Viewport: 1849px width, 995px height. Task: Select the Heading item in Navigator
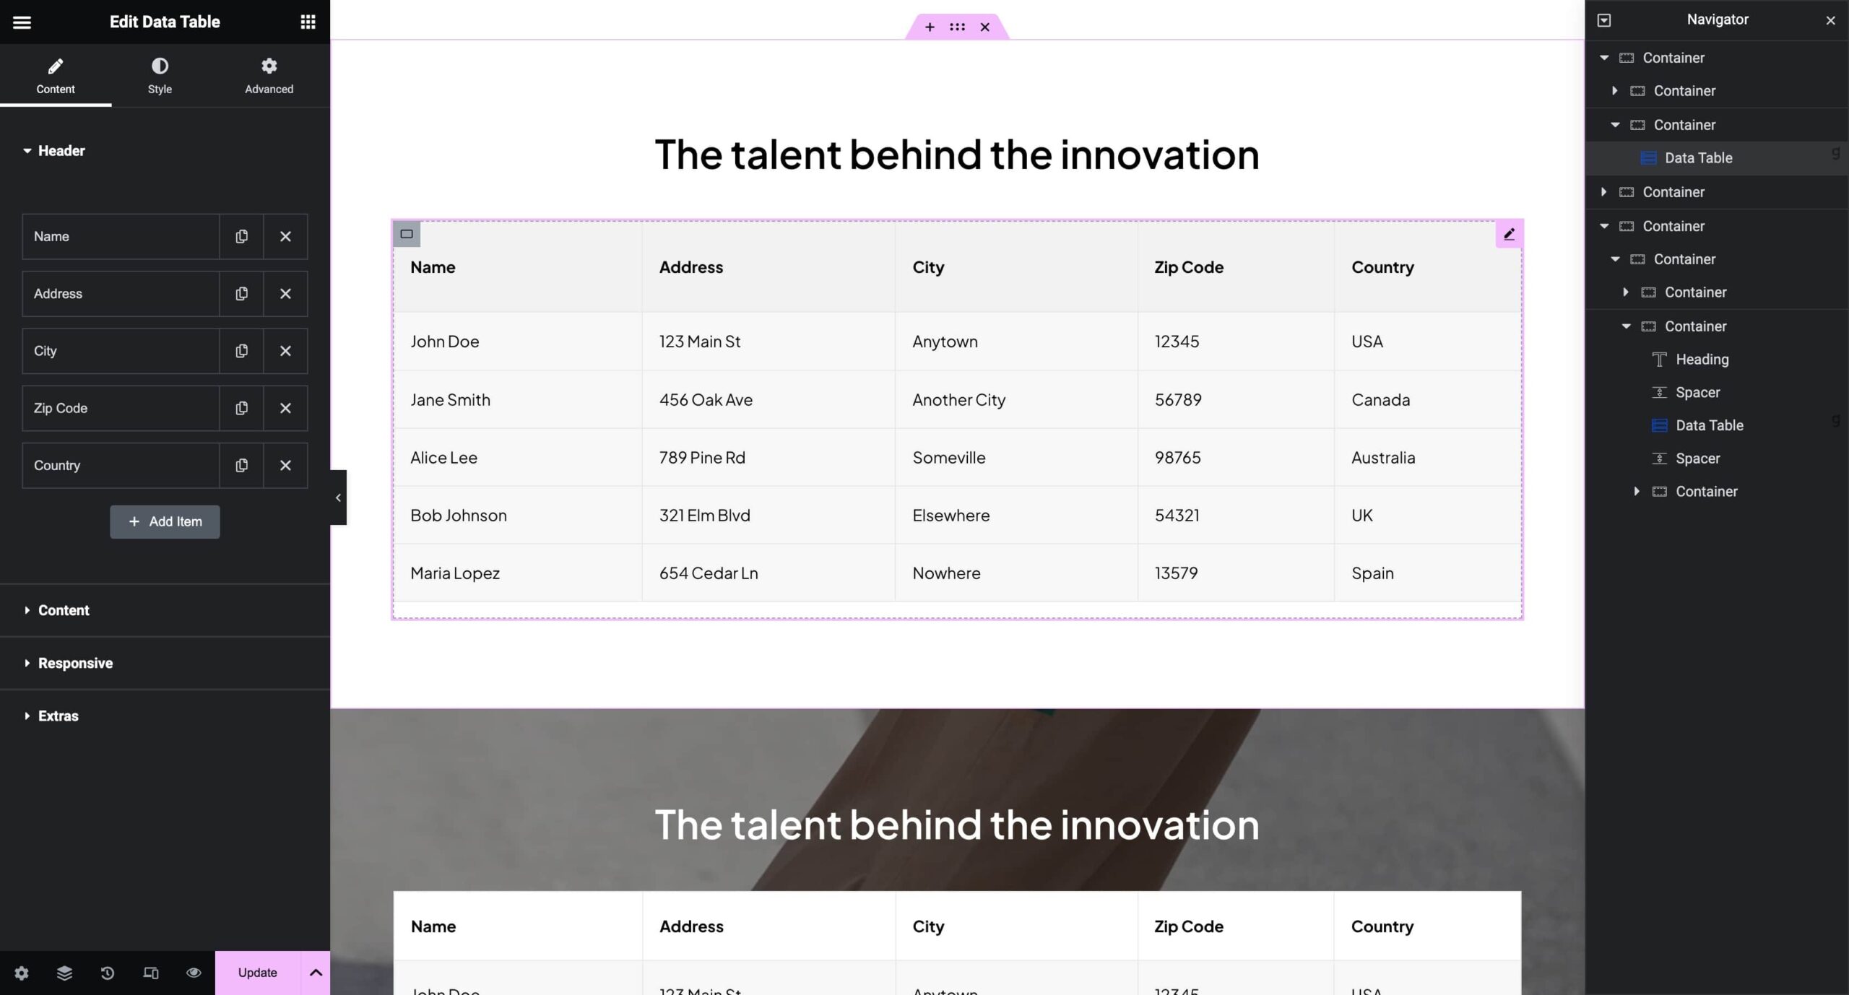pos(1702,359)
